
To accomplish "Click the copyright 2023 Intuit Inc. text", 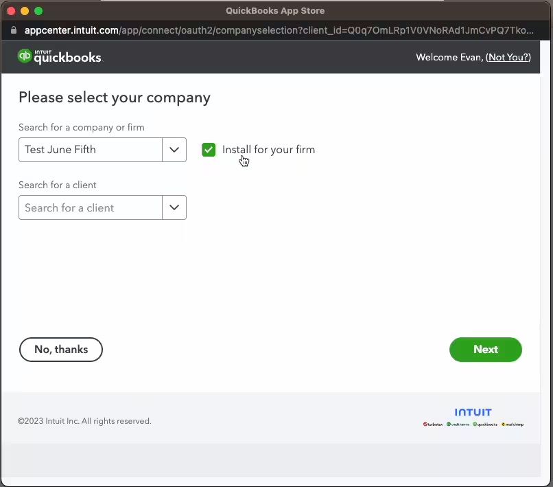I will [84, 421].
